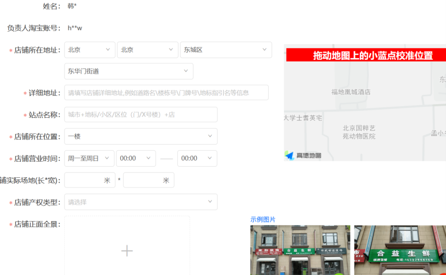
Task: Open the property type (店铺产权类型) dropdown
Action: pyautogui.click(x=140, y=202)
